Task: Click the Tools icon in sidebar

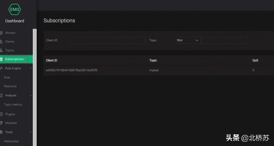Action: point(1,132)
